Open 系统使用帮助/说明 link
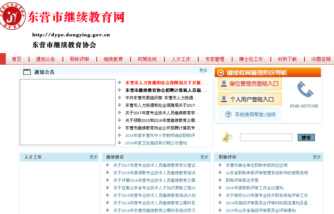Screen dimensions: 334x214 255,114
